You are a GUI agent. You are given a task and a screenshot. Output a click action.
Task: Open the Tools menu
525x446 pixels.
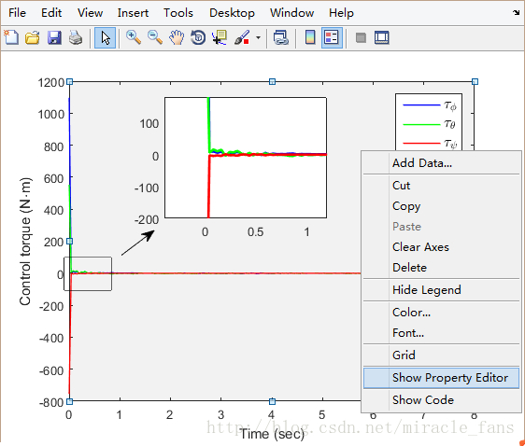[178, 13]
